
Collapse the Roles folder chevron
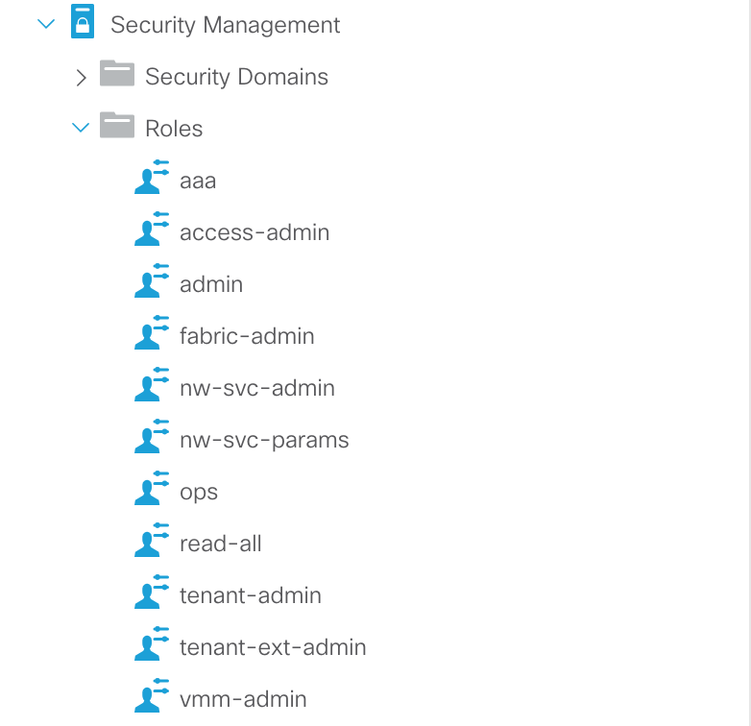point(81,129)
